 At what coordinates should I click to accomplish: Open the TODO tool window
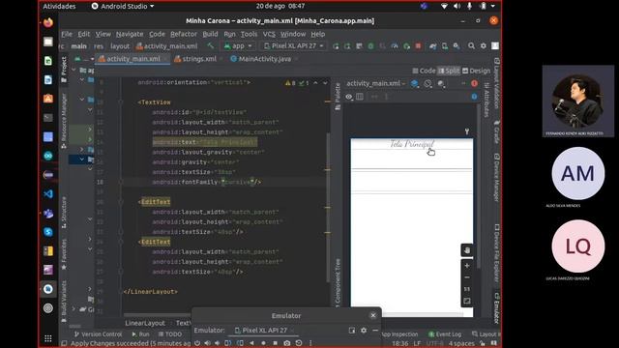point(170,334)
